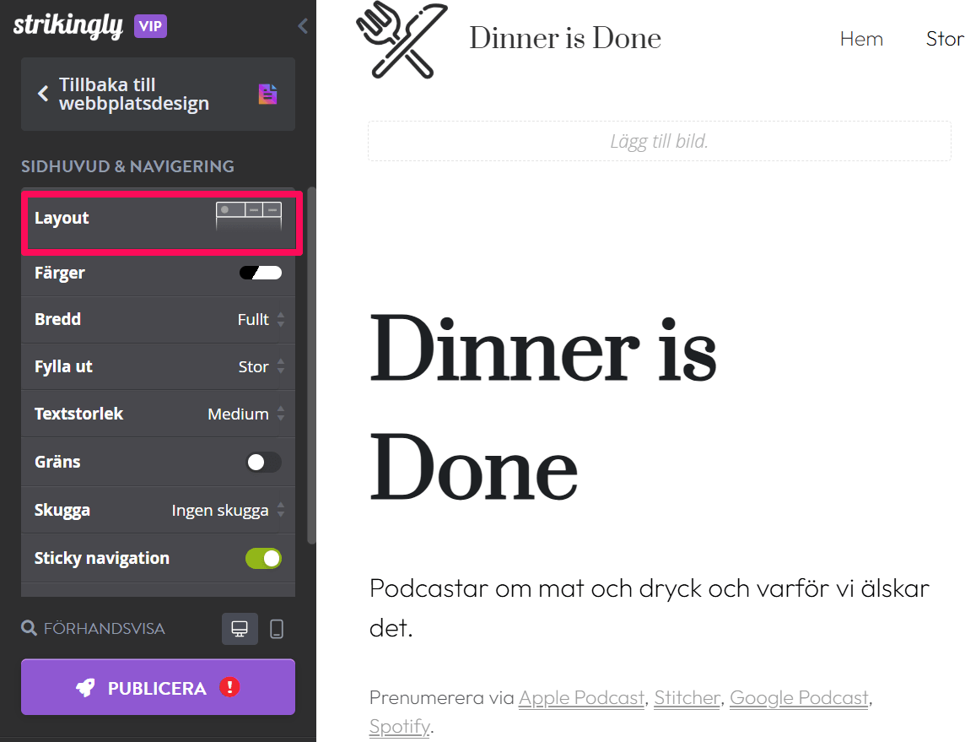965x742 pixels.
Task: Toggle the Färger switch
Action: tap(261, 273)
